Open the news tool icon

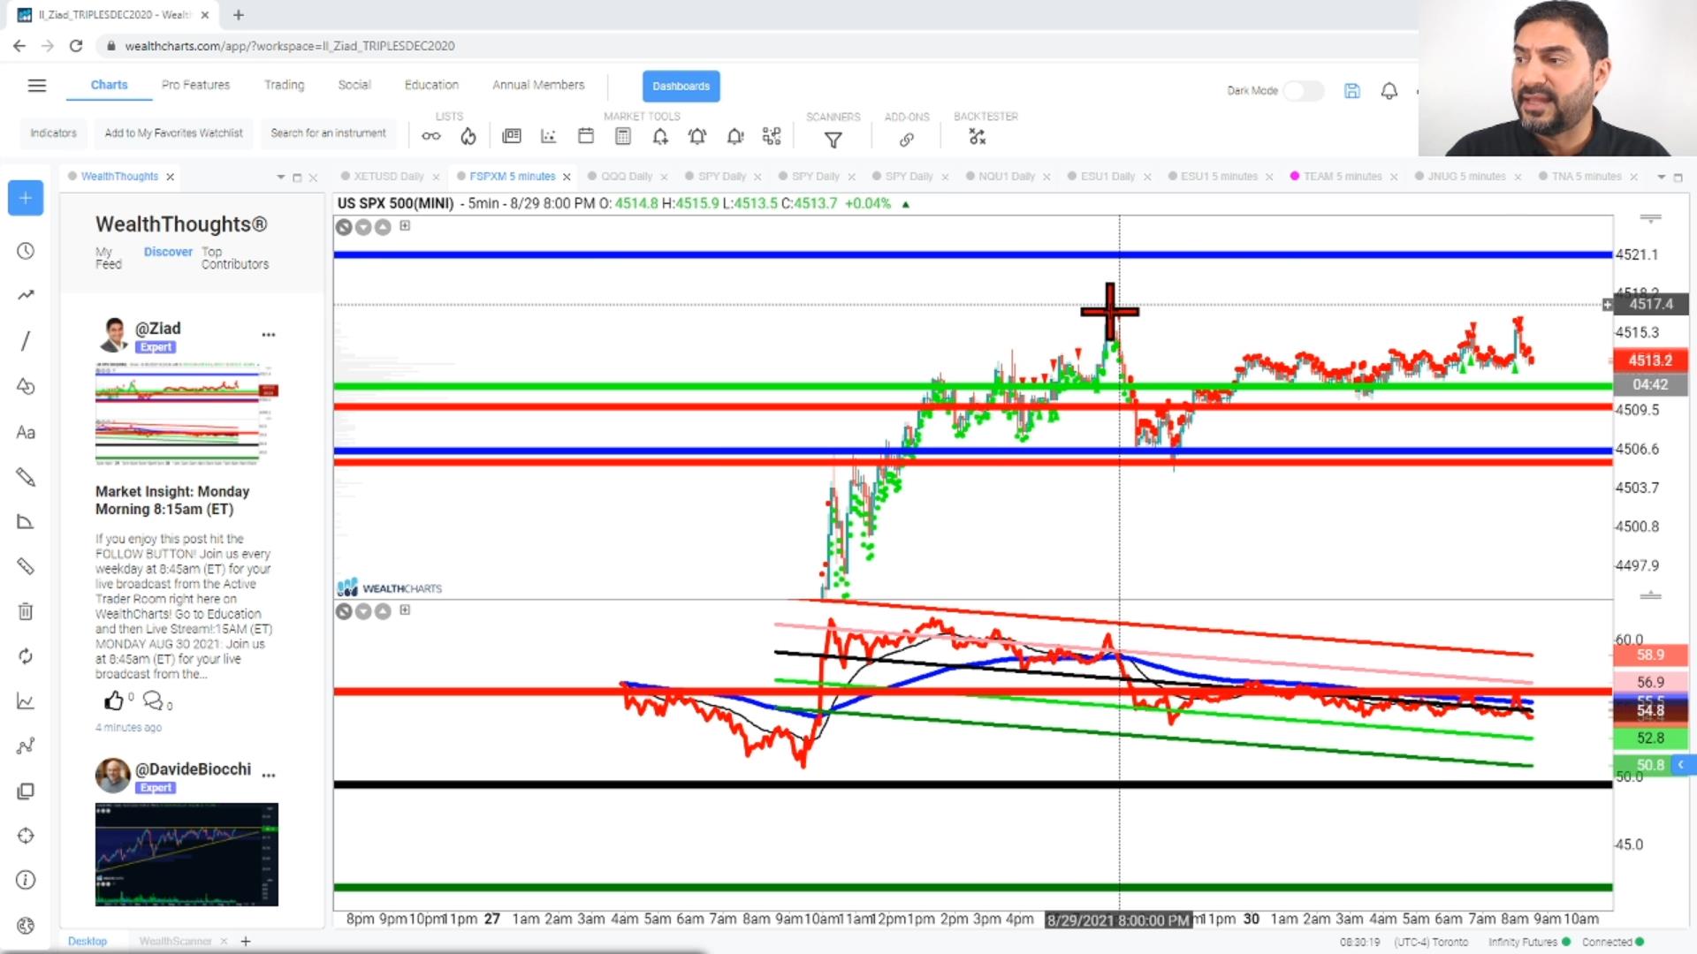point(512,136)
